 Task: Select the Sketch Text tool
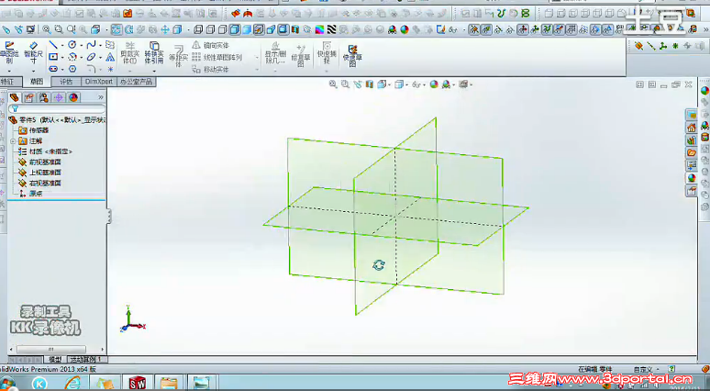point(110,57)
